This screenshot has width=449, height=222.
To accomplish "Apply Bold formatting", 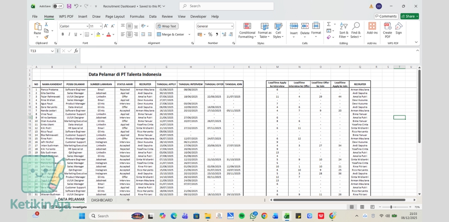I will pyautogui.click(x=63, y=34).
